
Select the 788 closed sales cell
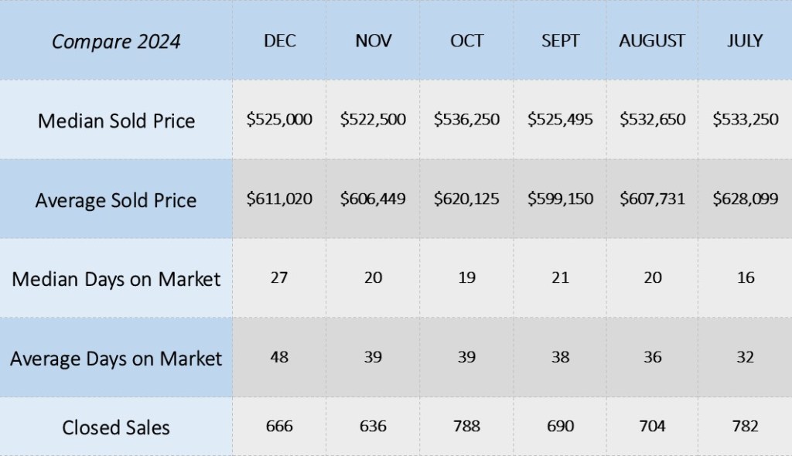(466, 426)
